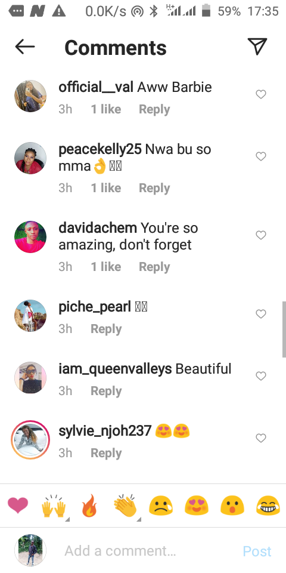
Task: Insert the fire emoji
Action: [89, 506]
